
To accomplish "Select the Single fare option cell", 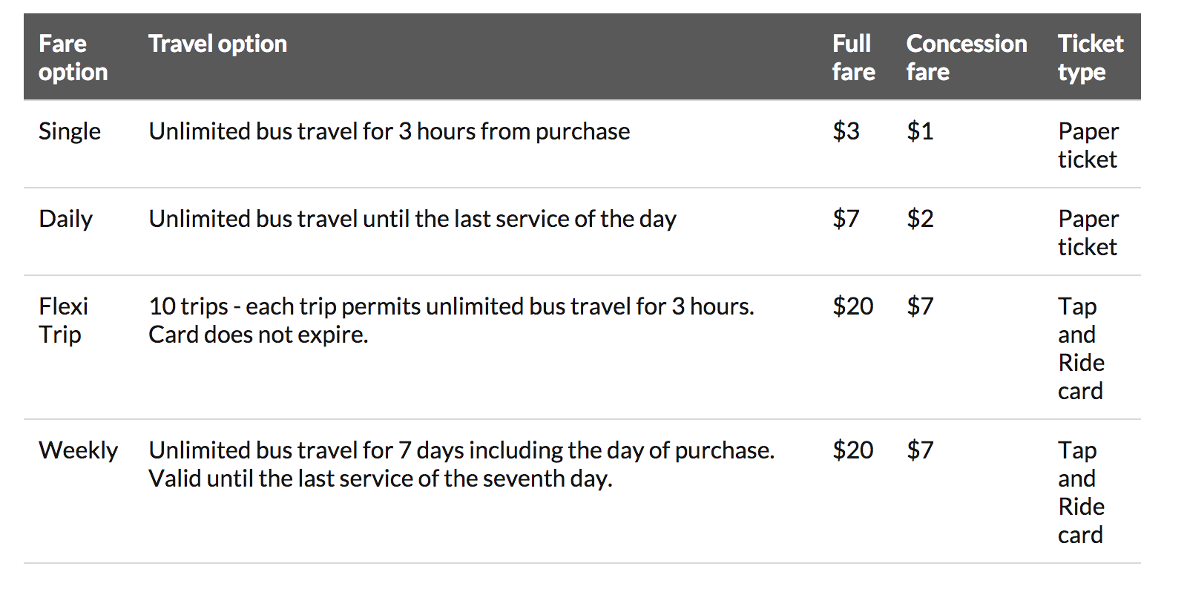I will coord(70,131).
